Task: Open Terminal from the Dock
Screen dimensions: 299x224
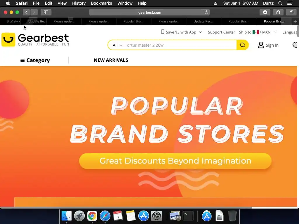Action: coord(188,216)
